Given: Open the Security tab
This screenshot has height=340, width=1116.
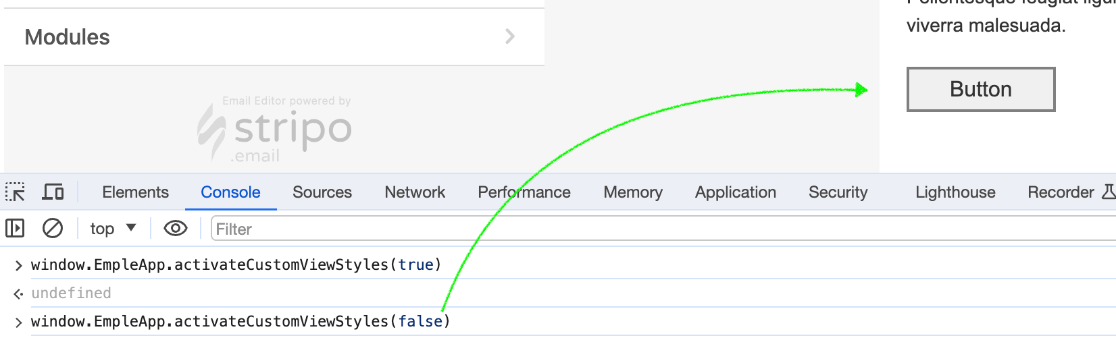Looking at the screenshot, I should [x=838, y=192].
